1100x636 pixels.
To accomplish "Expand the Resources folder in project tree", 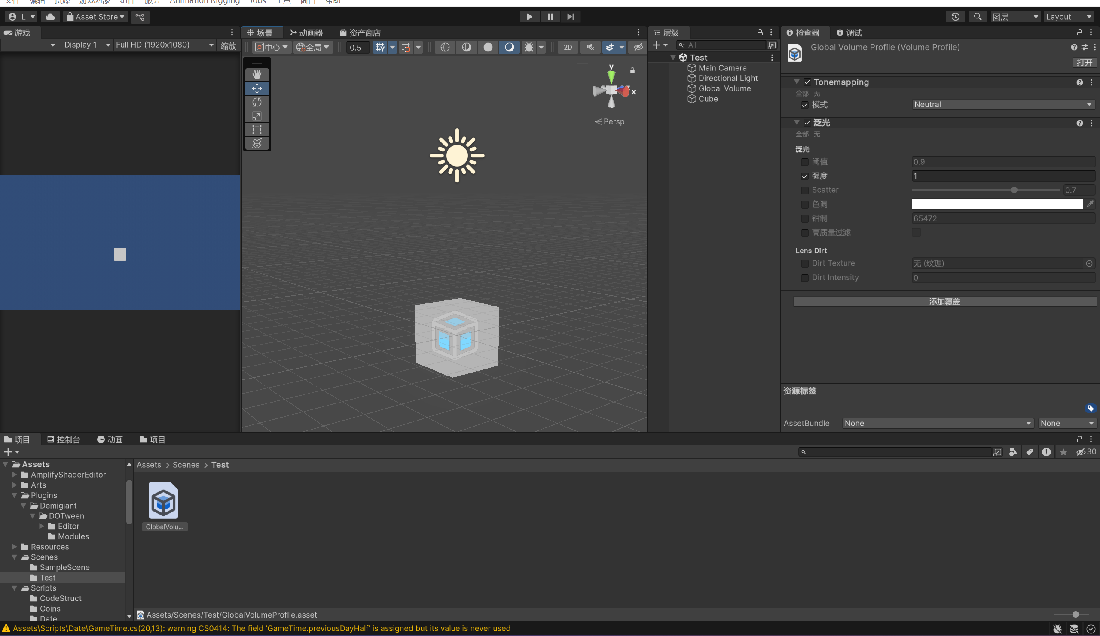I will [15, 547].
